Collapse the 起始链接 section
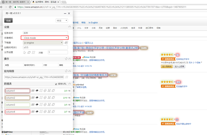Viewport: 207px width, 135px height. pos(69,71)
